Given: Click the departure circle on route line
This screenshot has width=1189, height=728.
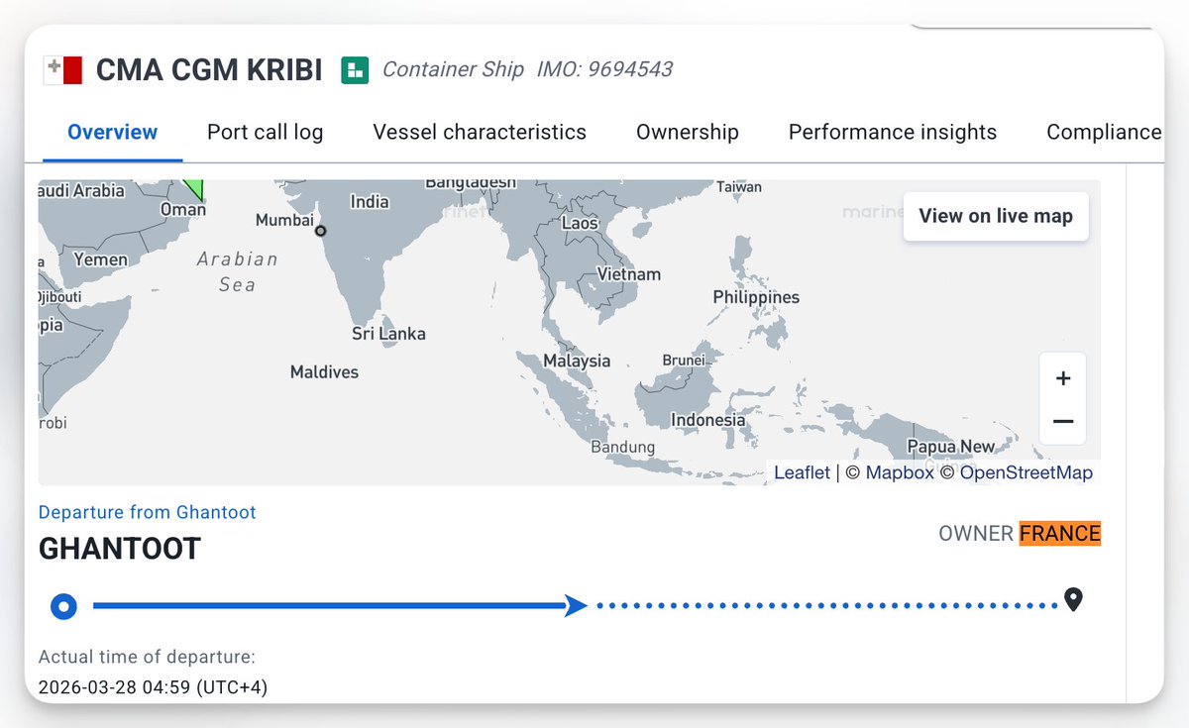Looking at the screenshot, I should pos(63,606).
